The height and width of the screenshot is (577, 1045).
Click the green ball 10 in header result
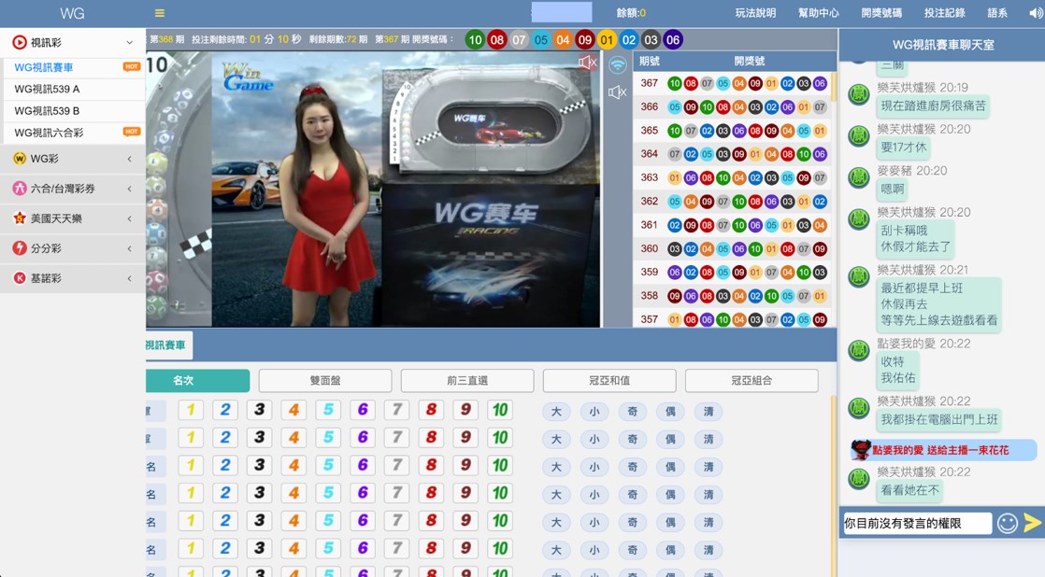(x=475, y=40)
